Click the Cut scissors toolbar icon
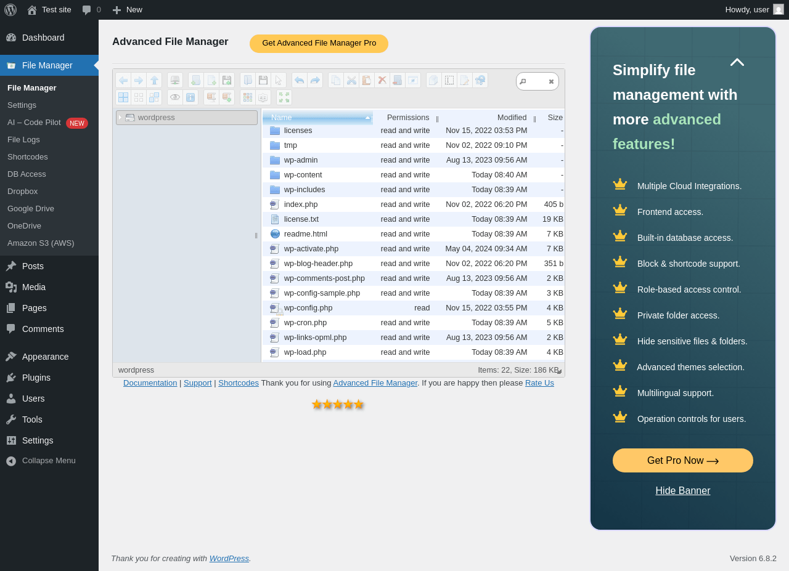 click(x=351, y=80)
